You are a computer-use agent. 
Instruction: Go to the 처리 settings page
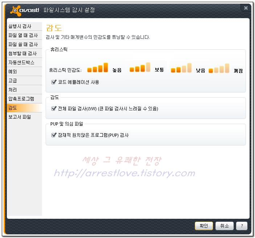24,90
